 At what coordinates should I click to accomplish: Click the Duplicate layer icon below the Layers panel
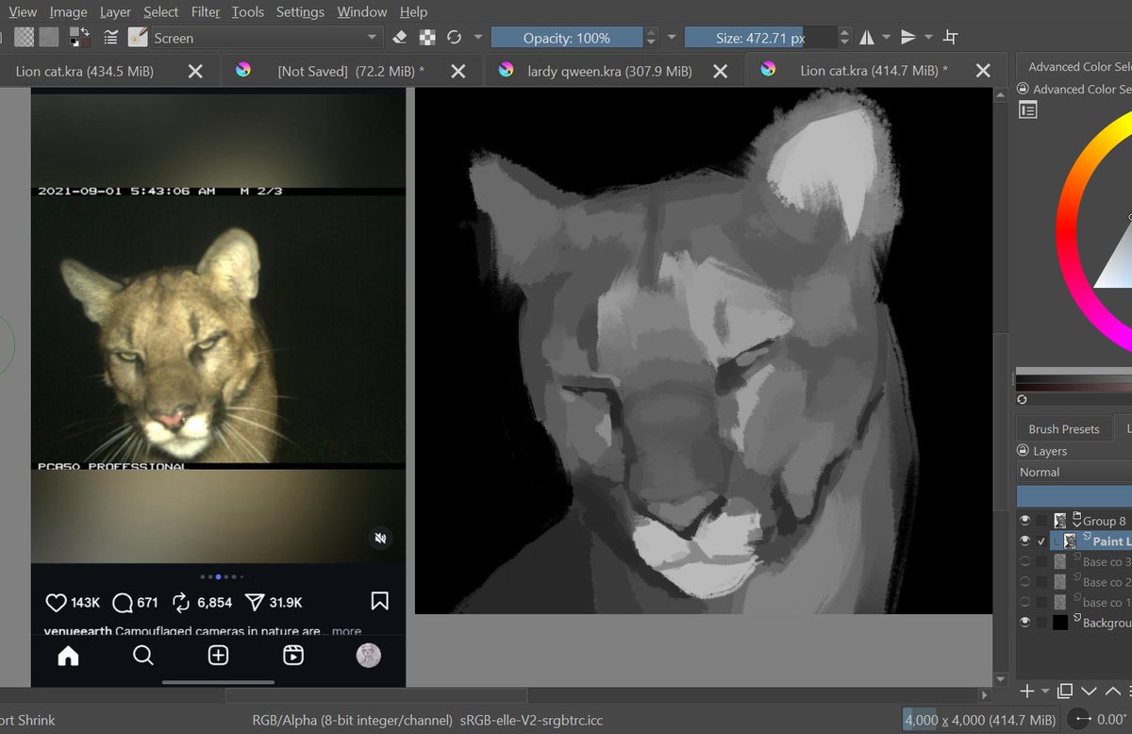pyautogui.click(x=1063, y=692)
